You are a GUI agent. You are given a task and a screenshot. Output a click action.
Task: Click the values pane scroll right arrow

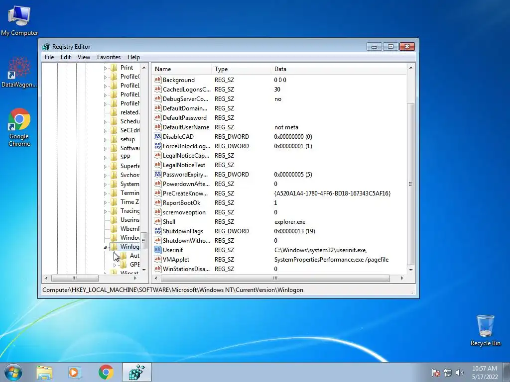point(402,278)
